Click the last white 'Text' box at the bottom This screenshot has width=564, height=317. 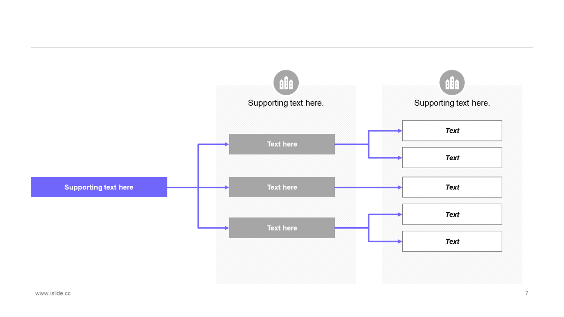[452, 241]
